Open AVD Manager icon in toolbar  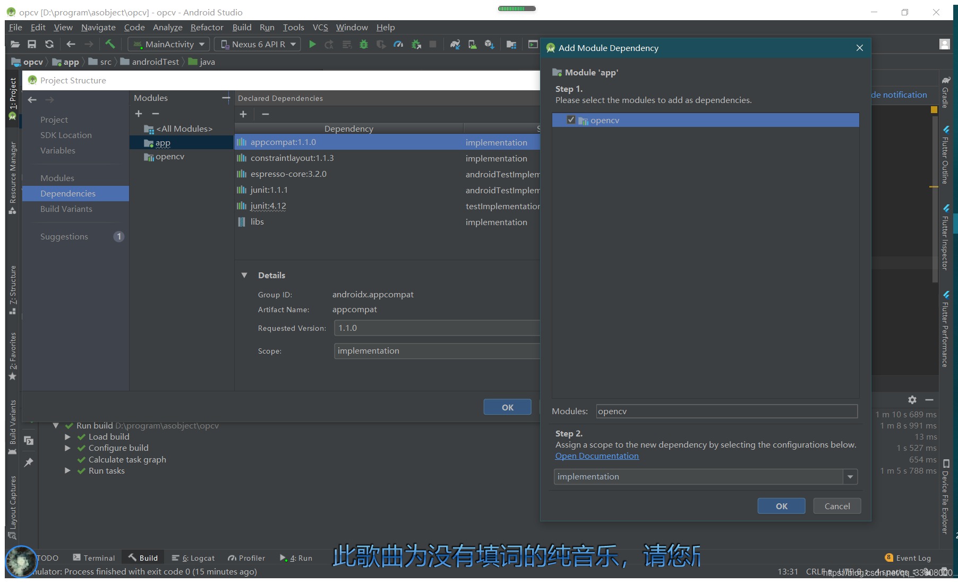472,45
